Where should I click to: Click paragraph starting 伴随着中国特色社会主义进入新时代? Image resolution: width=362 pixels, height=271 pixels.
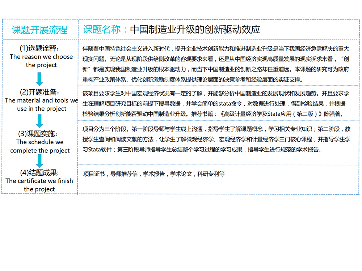(216, 64)
